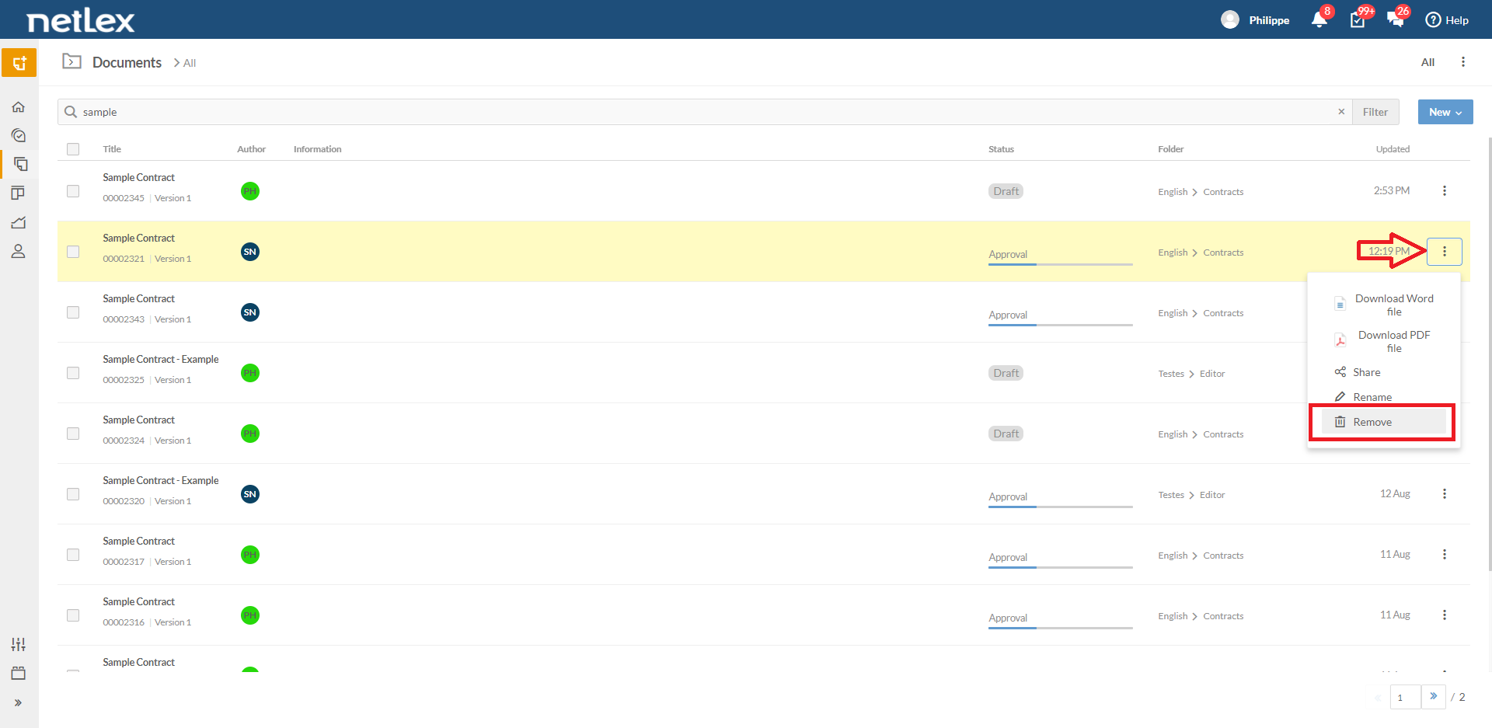Open the calendar icon in sidebar
The width and height of the screenshot is (1492, 728).
[x=19, y=674]
